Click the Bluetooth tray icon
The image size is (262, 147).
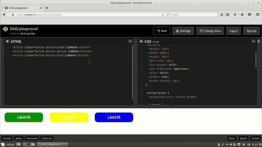tap(223, 145)
